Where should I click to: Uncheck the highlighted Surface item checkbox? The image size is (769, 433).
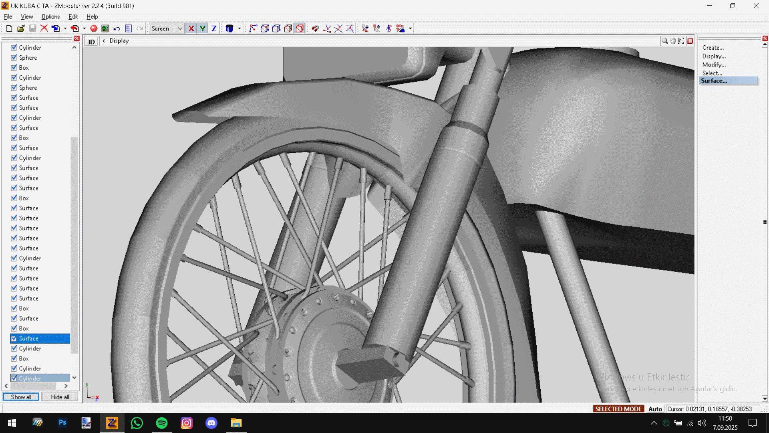point(14,338)
